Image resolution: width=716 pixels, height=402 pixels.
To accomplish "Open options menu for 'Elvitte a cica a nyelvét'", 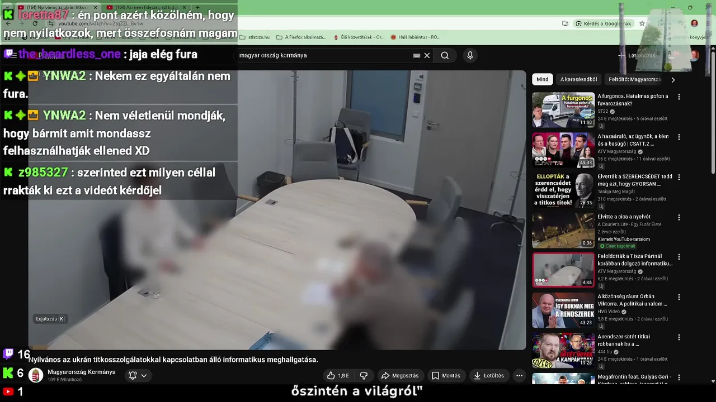I will (x=679, y=217).
